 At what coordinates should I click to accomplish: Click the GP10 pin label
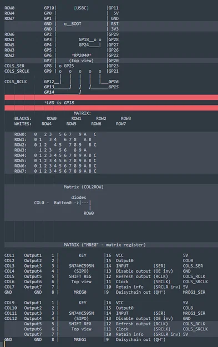[x=49, y=8]
